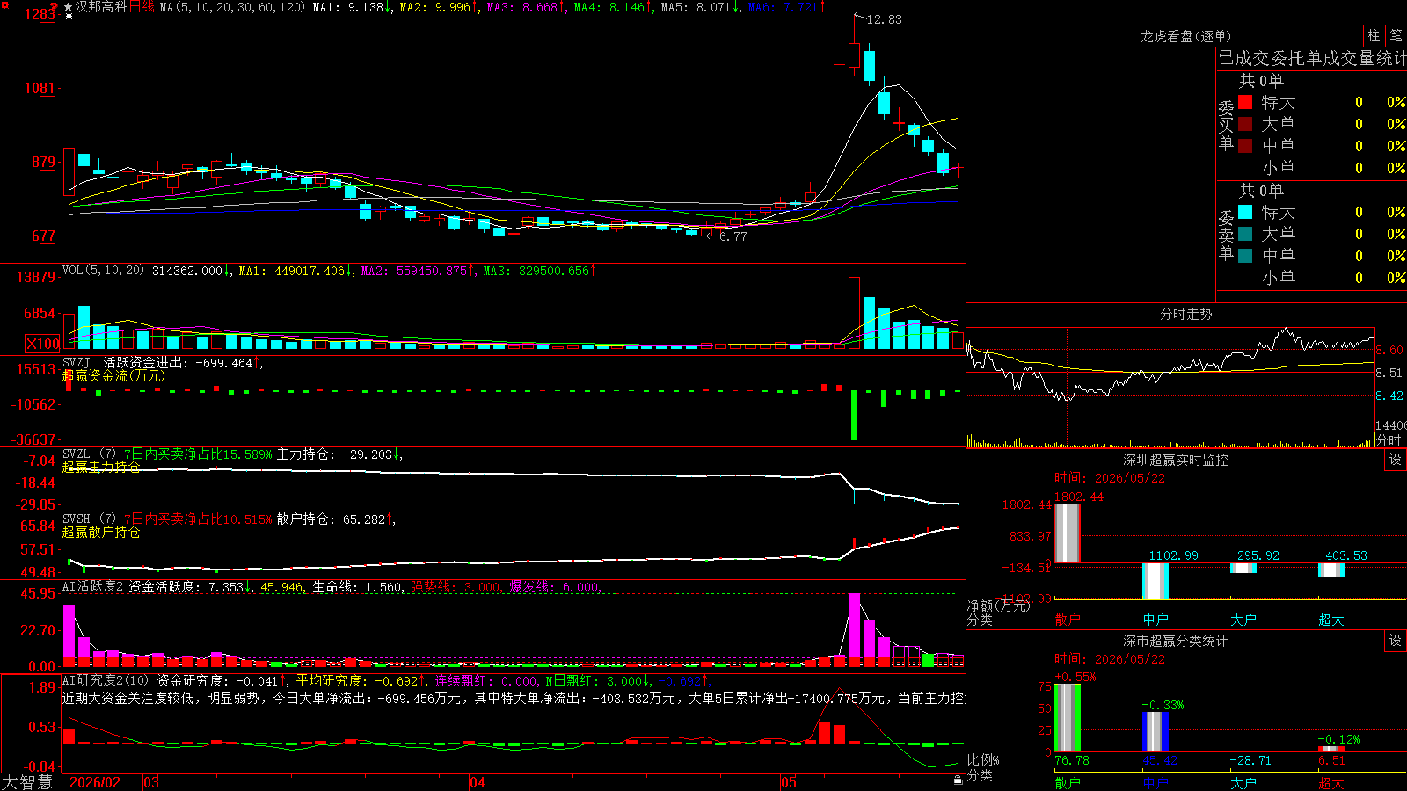Click the -295.92 大户 bar in 深圳超赢实时监控
The image size is (1407, 791).
[1243, 568]
